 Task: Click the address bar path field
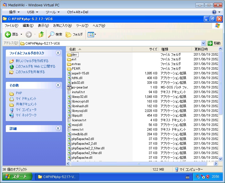click(111, 43)
